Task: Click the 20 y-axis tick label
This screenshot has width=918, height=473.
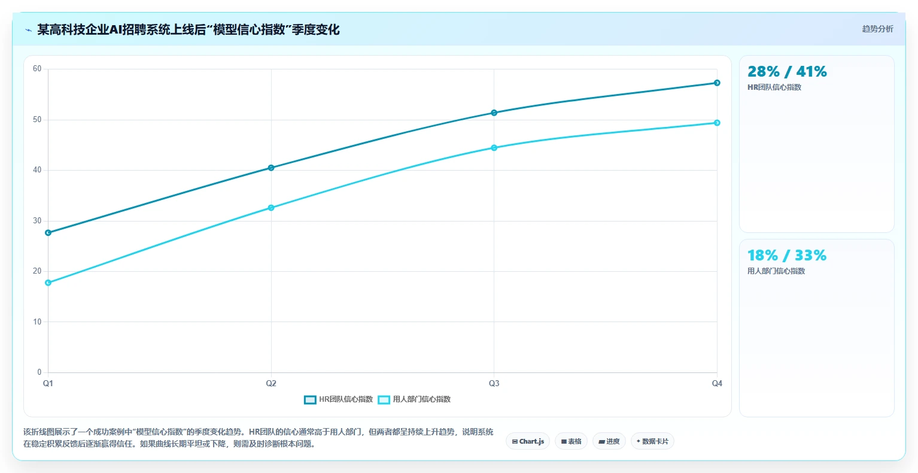Action: click(x=37, y=271)
